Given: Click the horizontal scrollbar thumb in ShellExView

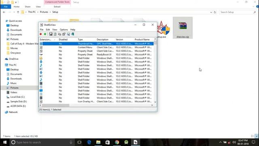Looking at the screenshot, I should click(55, 105).
